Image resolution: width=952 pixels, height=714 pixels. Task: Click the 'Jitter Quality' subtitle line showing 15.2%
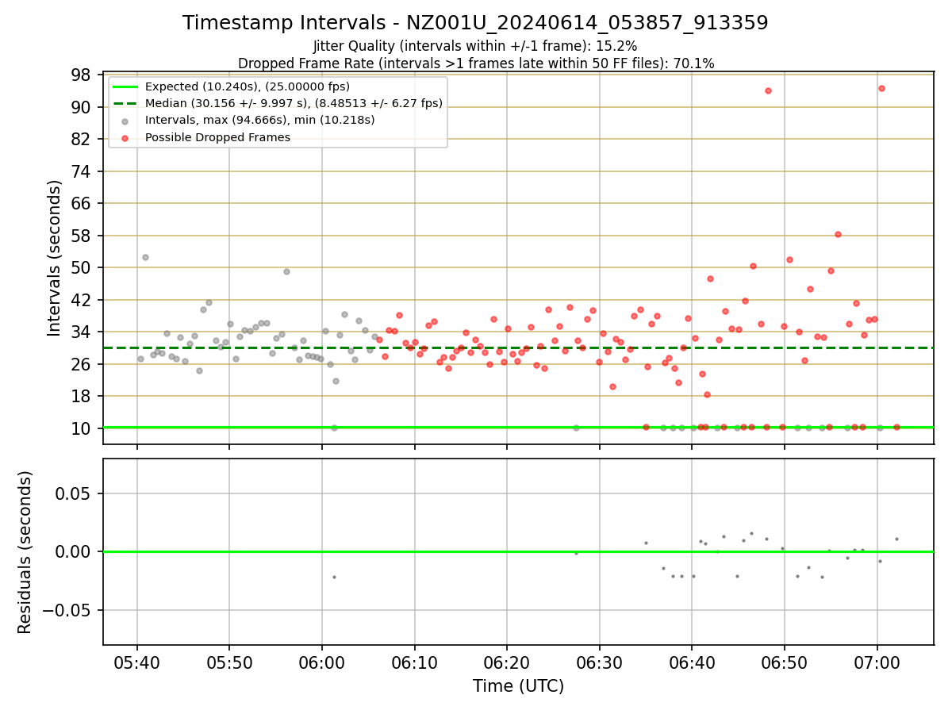pos(475,47)
